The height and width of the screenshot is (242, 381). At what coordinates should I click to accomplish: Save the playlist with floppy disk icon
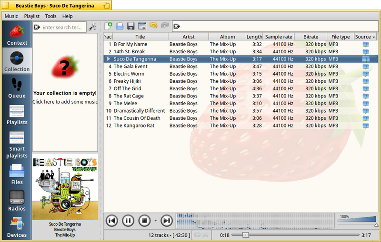[x=130, y=26]
